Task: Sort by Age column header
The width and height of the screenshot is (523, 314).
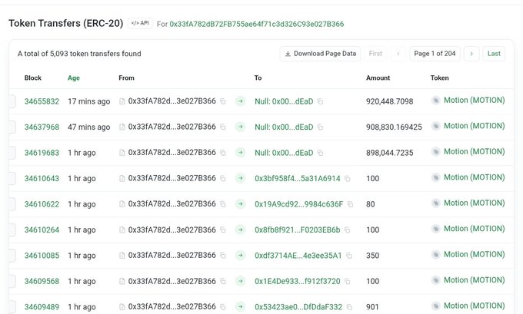Action: point(74,78)
